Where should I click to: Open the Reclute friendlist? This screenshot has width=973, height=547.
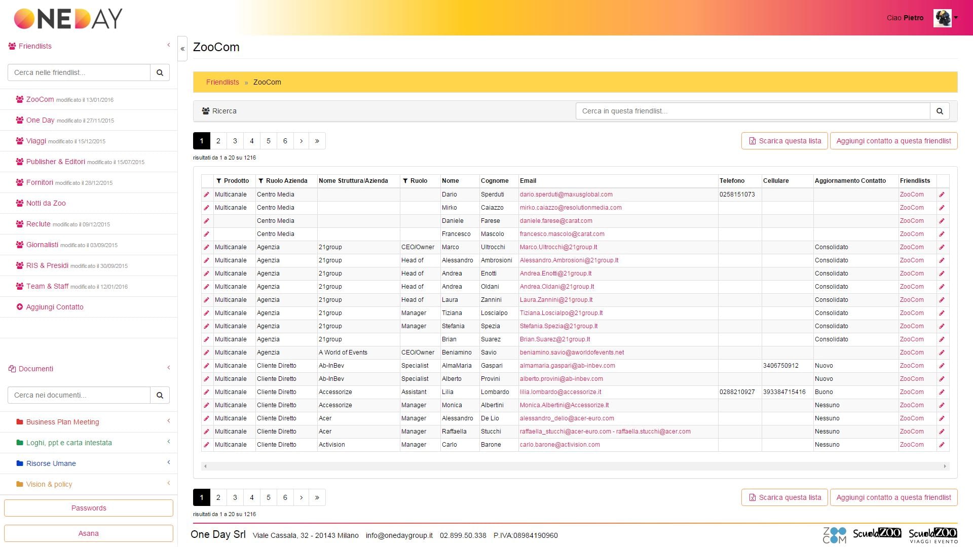[x=39, y=224]
